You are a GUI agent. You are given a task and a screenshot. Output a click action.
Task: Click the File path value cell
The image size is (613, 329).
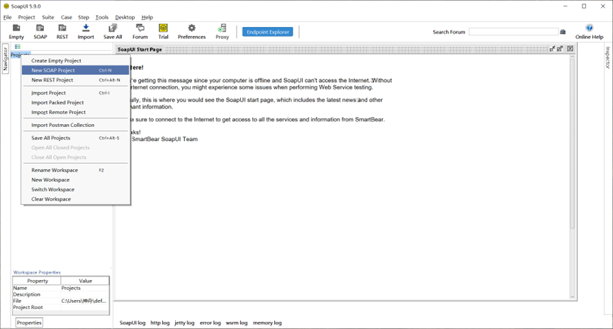click(85, 301)
